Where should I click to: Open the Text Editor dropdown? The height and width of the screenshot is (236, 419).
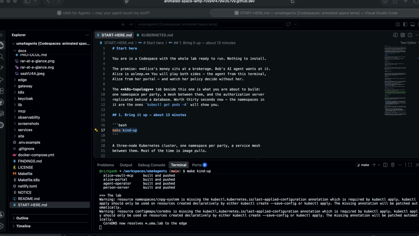click(x=409, y=43)
